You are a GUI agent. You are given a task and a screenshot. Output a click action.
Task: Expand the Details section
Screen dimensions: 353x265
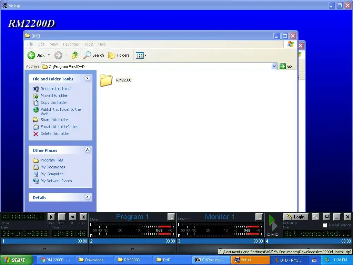click(87, 197)
